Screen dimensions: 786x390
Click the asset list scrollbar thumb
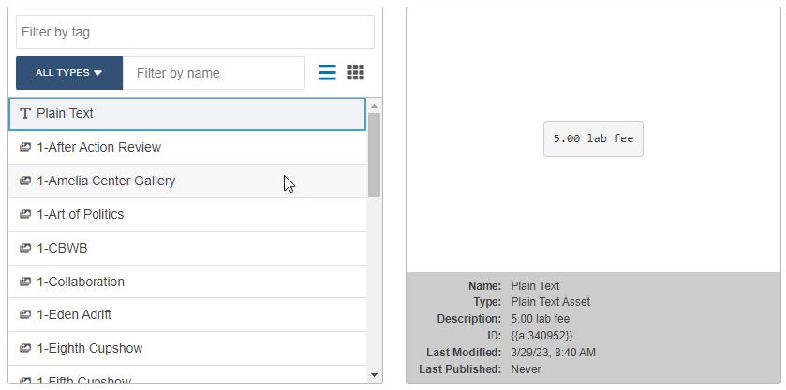pyautogui.click(x=375, y=154)
